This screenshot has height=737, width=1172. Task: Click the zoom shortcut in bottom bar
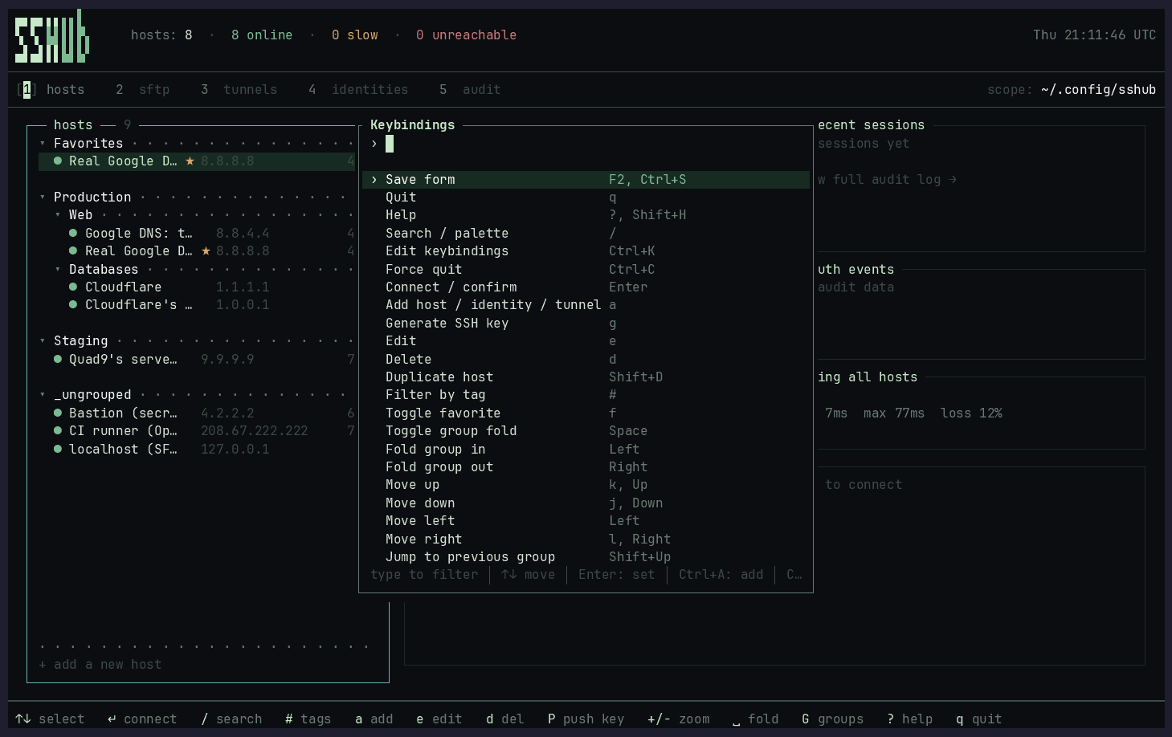pyautogui.click(x=679, y=719)
